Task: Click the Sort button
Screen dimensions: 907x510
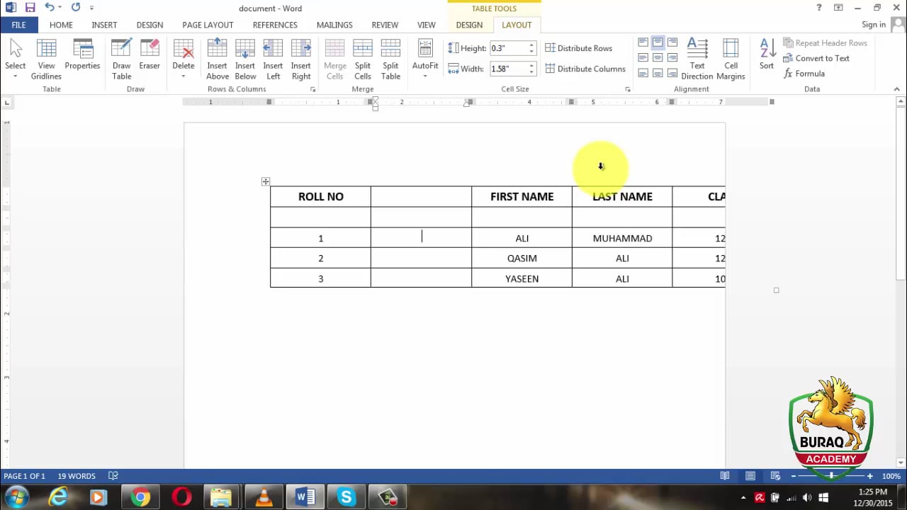Action: [767, 55]
